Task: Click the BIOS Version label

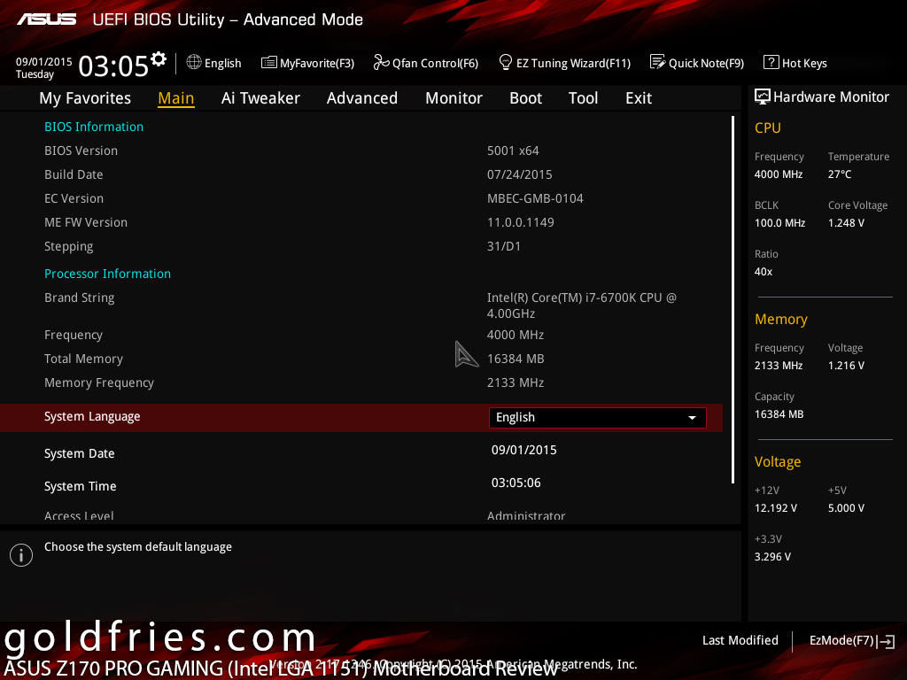Action: [x=81, y=151]
